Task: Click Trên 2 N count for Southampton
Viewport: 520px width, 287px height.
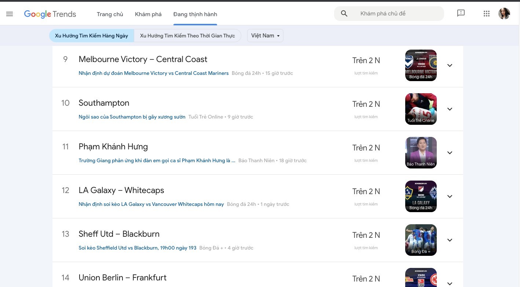Action: 366,104
